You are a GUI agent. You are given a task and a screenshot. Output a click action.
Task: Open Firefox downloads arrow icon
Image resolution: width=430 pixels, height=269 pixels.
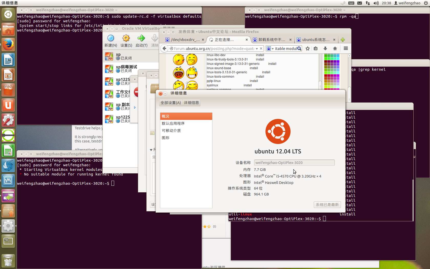(325, 48)
